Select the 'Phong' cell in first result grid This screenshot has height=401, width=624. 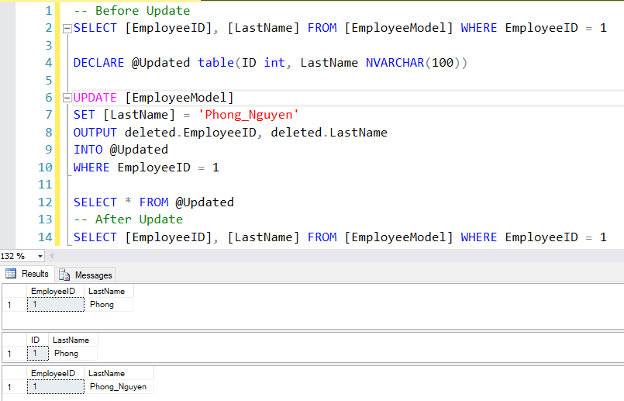pos(109,305)
